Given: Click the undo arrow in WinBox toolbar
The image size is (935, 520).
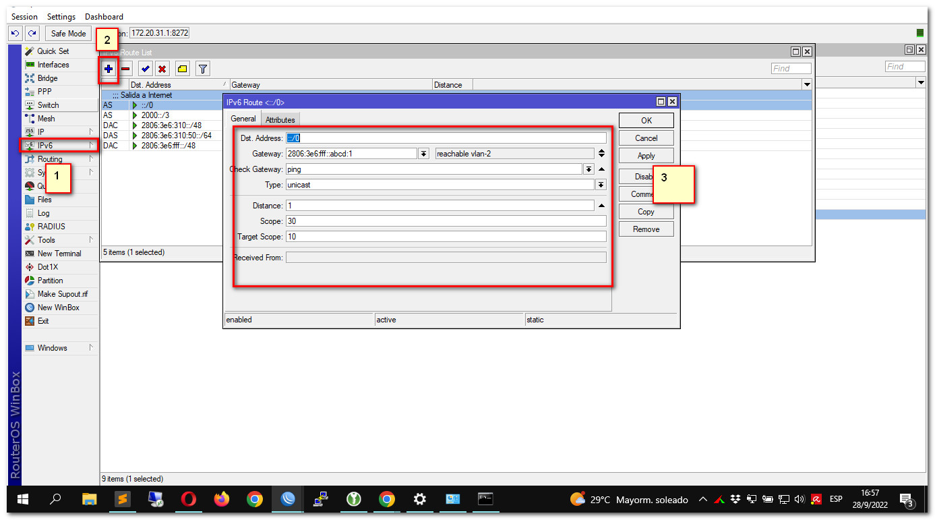Looking at the screenshot, I should click(x=16, y=33).
